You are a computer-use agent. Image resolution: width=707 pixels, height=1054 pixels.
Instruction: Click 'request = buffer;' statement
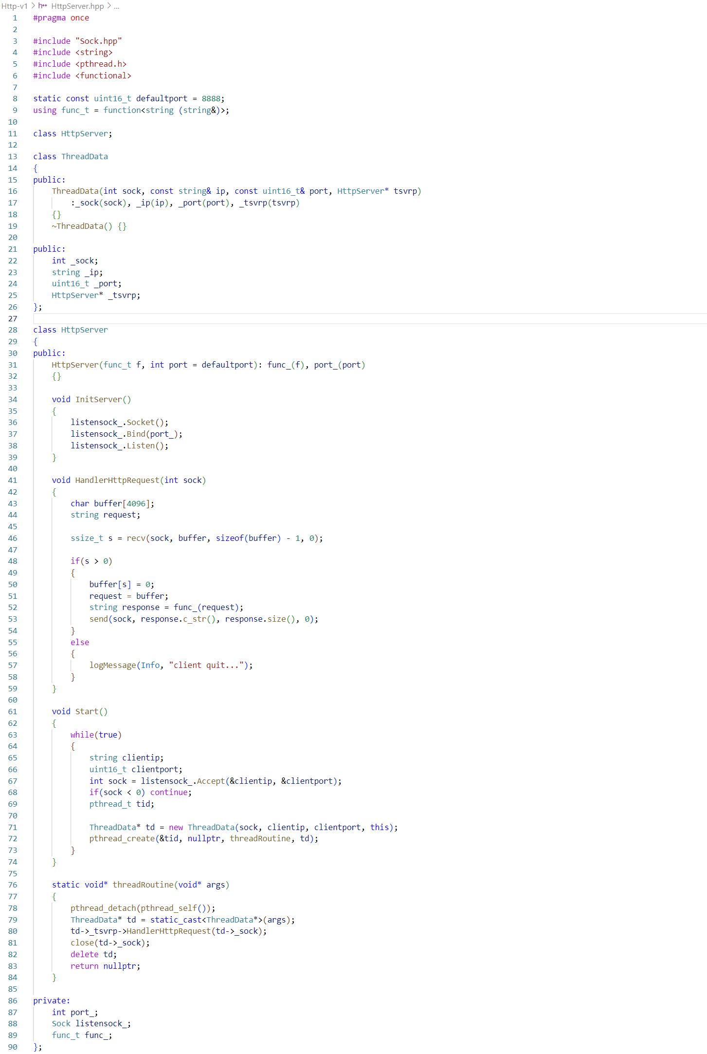coord(129,596)
